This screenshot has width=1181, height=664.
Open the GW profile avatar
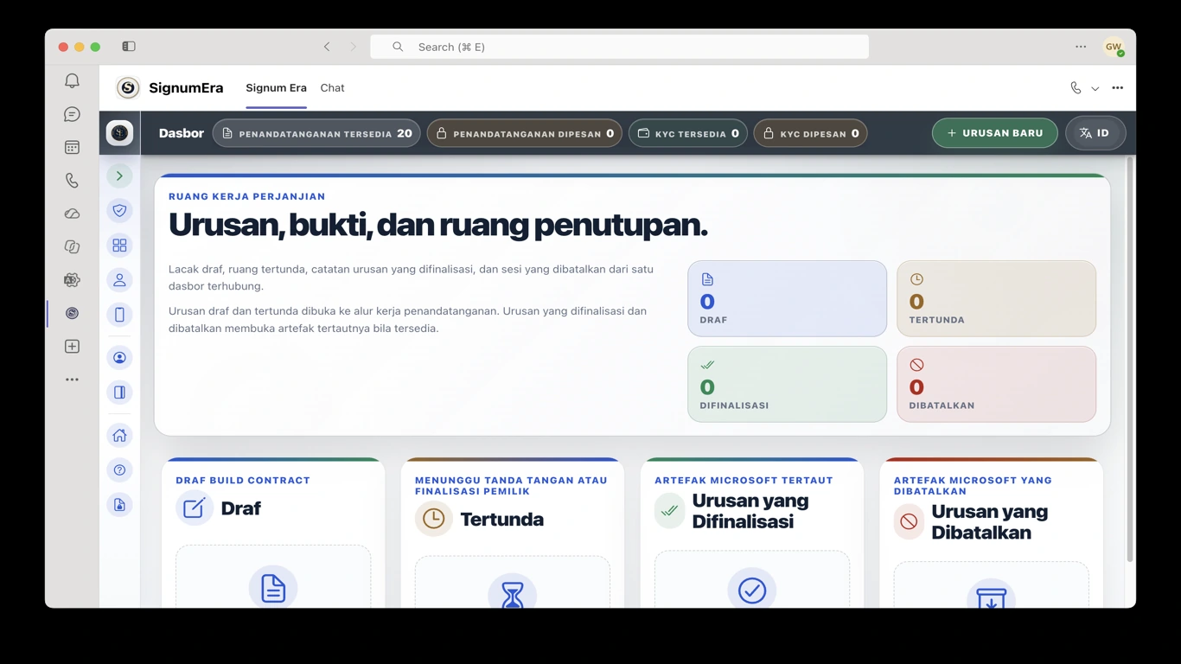tap(1113, 47)
